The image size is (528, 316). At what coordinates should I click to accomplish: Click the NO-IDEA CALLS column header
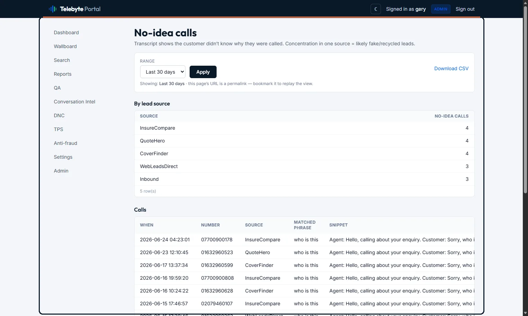tap(452, 116)
